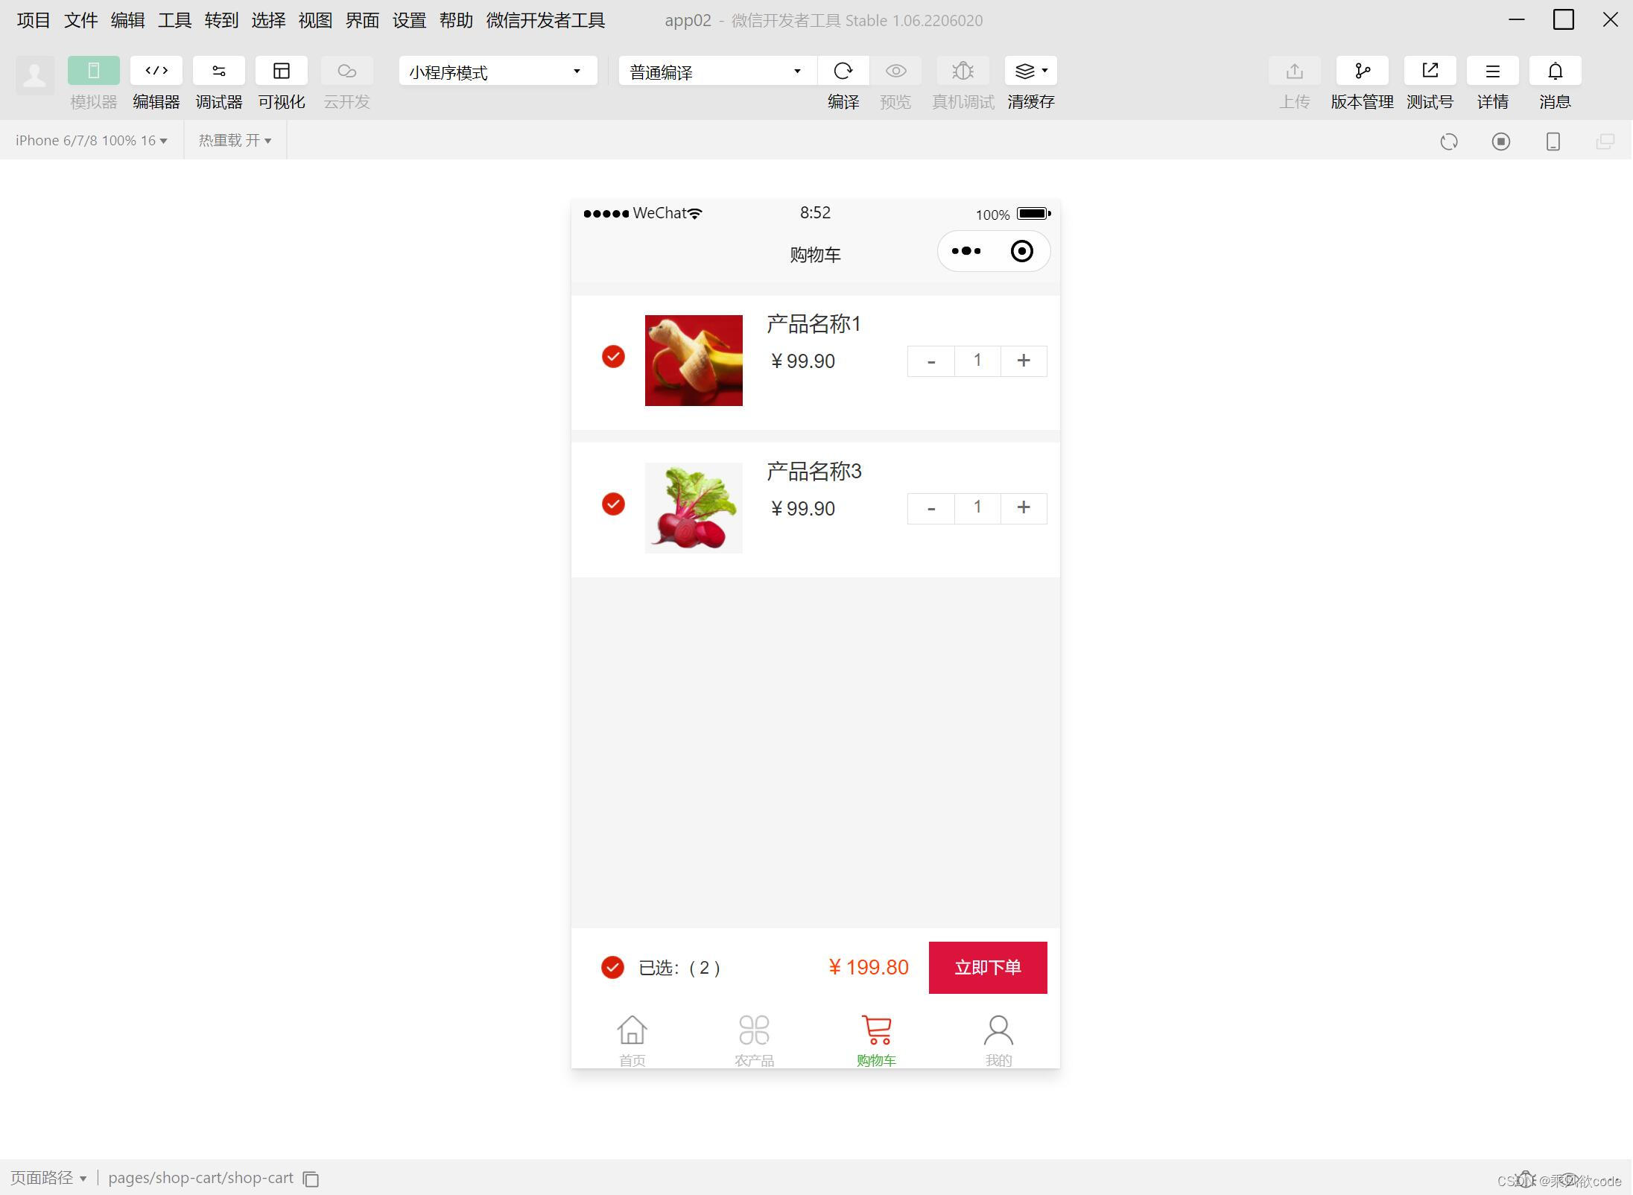Toggle the select-all checkbox next to 已选
This screenshot has width=1633, height=1195.
pyautogui.click(x=612, y=967)
